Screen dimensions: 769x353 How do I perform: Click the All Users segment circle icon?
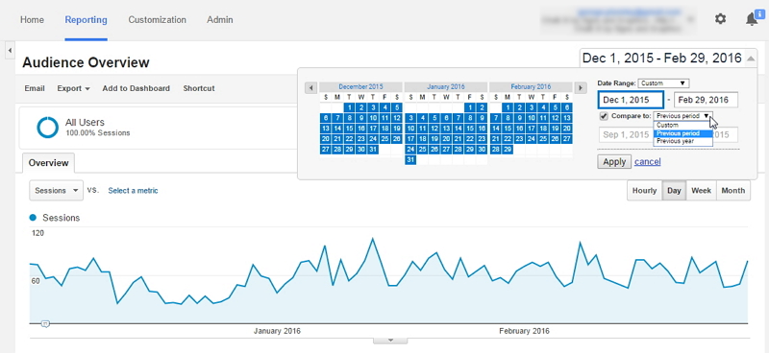tap(47, 128)
